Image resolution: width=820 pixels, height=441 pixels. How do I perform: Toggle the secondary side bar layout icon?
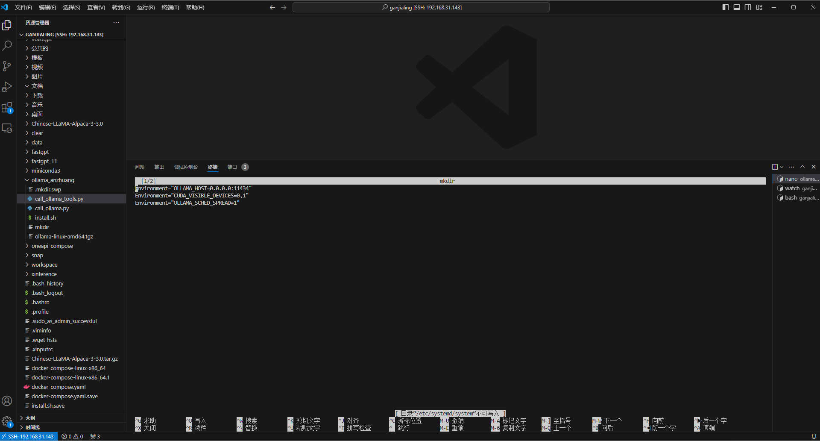point(748,7)
